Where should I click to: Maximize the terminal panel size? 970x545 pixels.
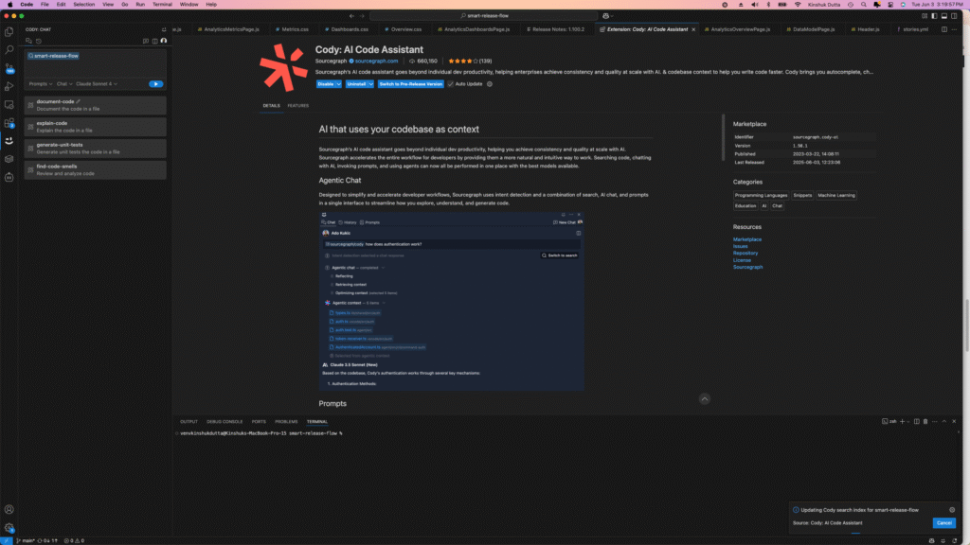point(944,421)
